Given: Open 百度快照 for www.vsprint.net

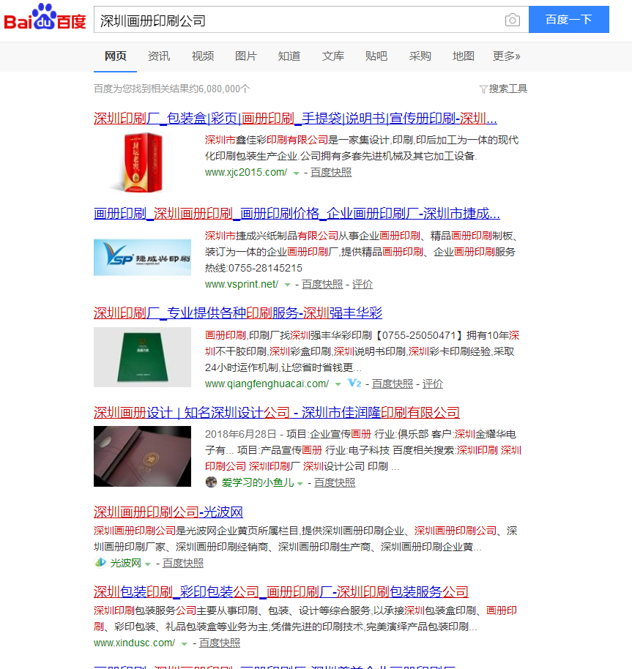Looking at the screenshot, I should 322,284.
